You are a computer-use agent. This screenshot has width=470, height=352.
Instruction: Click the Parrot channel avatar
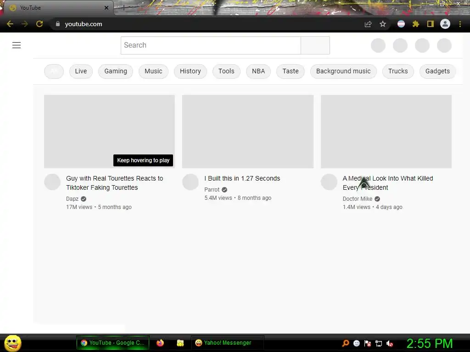tap(190, 182)
